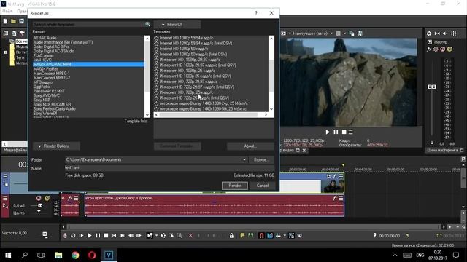This screenshot has width=467, height=262.
Task: Click the master volume fader handle
Action: click(432, 87)
